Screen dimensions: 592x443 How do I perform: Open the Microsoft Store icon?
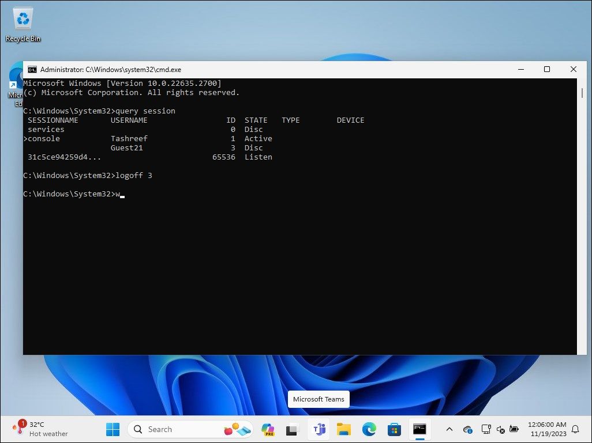click(394, 429)
